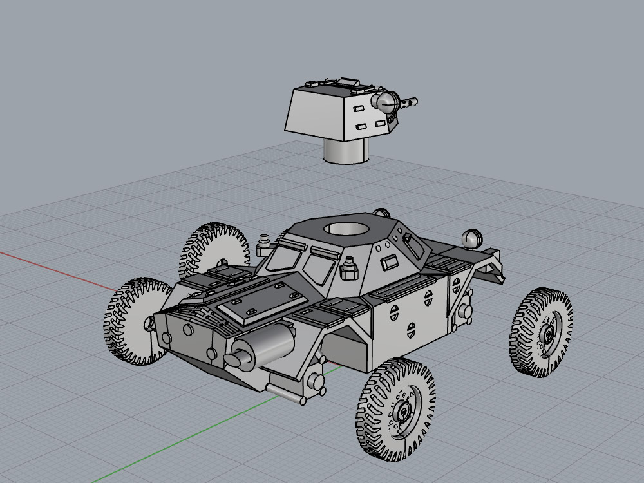The height and width of the screenshot is (483, 644).
Task: Click the spherical lamp on the hull's right corner
Action: point(472,239)
